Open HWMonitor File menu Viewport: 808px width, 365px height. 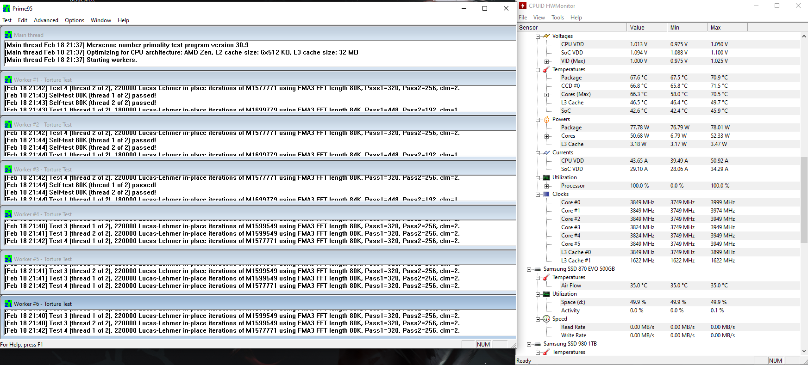[x=523, y=18]
